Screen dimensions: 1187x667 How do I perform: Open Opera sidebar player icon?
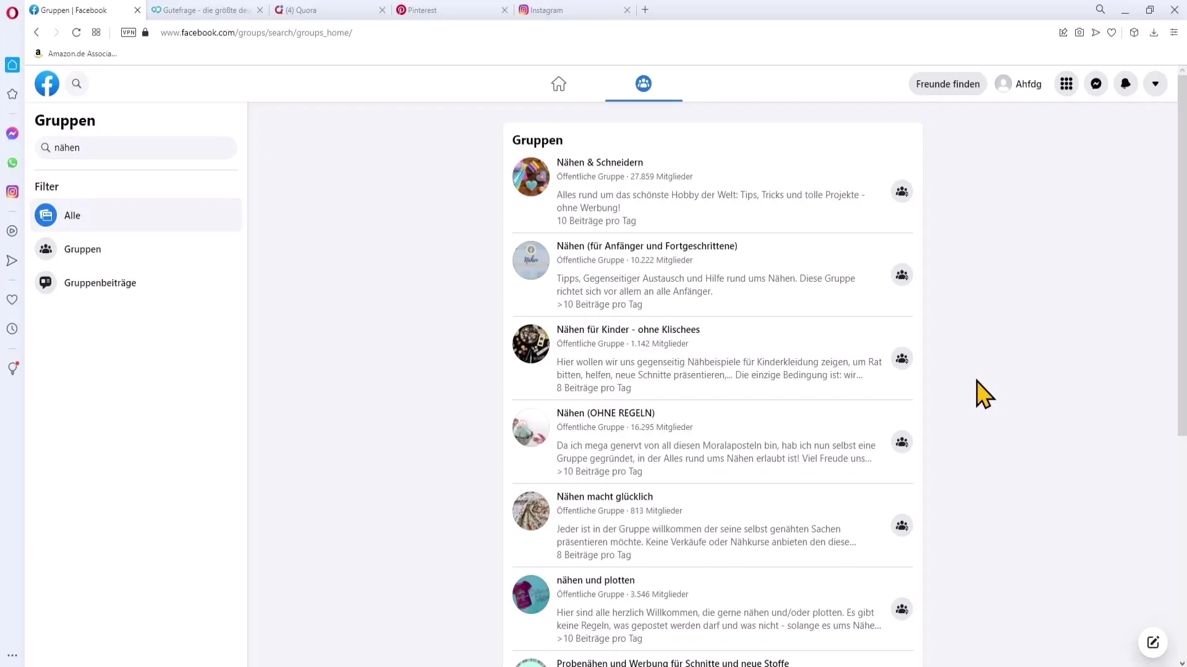coord(12,232)
